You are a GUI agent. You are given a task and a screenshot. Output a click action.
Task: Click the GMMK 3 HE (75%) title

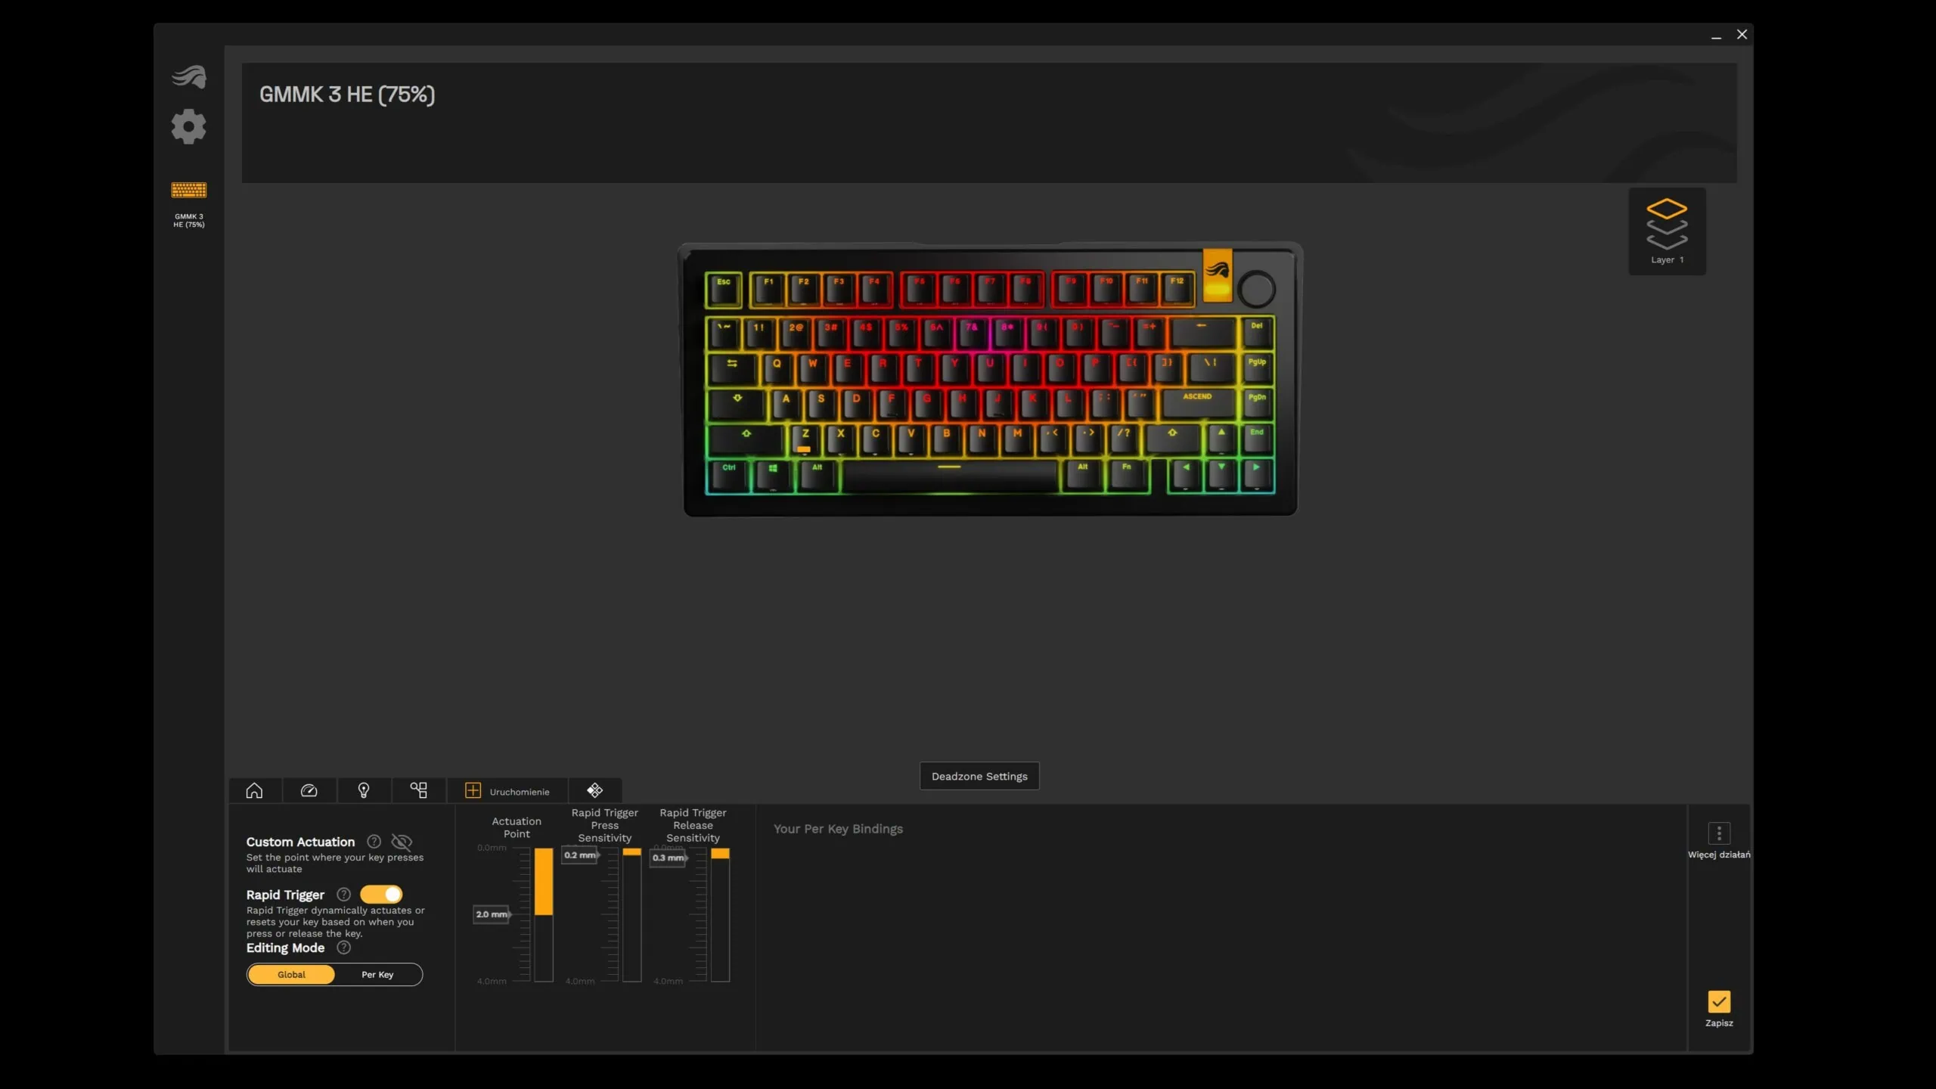347,95
